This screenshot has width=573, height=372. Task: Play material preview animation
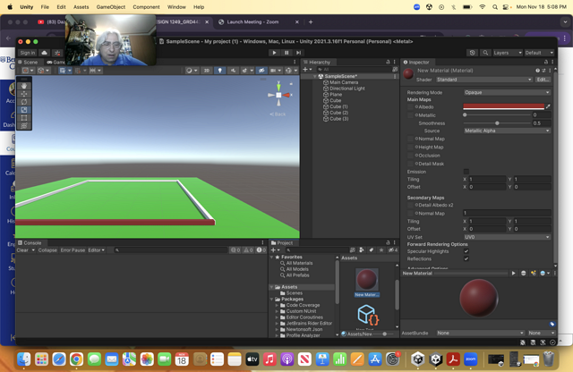513,273
